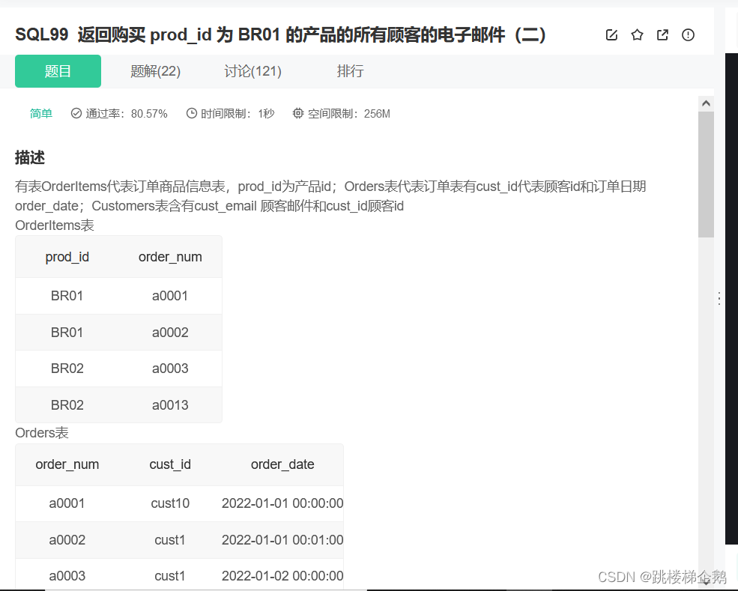Viewport: 738px width, 591px height.
Task: Click the 2022-01-02 00:00:00 date cell
Action: pyautogui.click(x=282, y=576)
